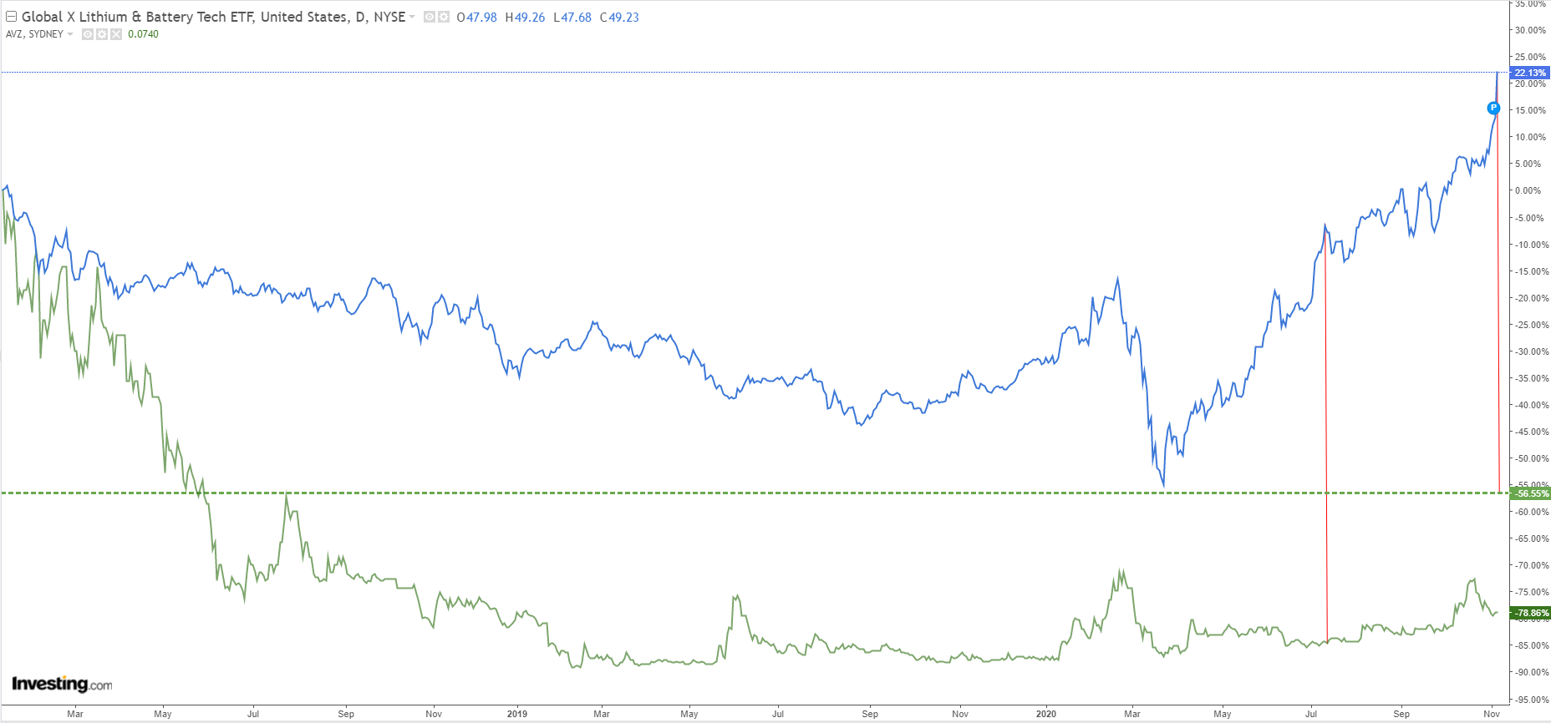The width and height of the screenshot is (1551, 723).
Task: Open settings gear for Global X Lithium ETF
Action: point(444,17)
